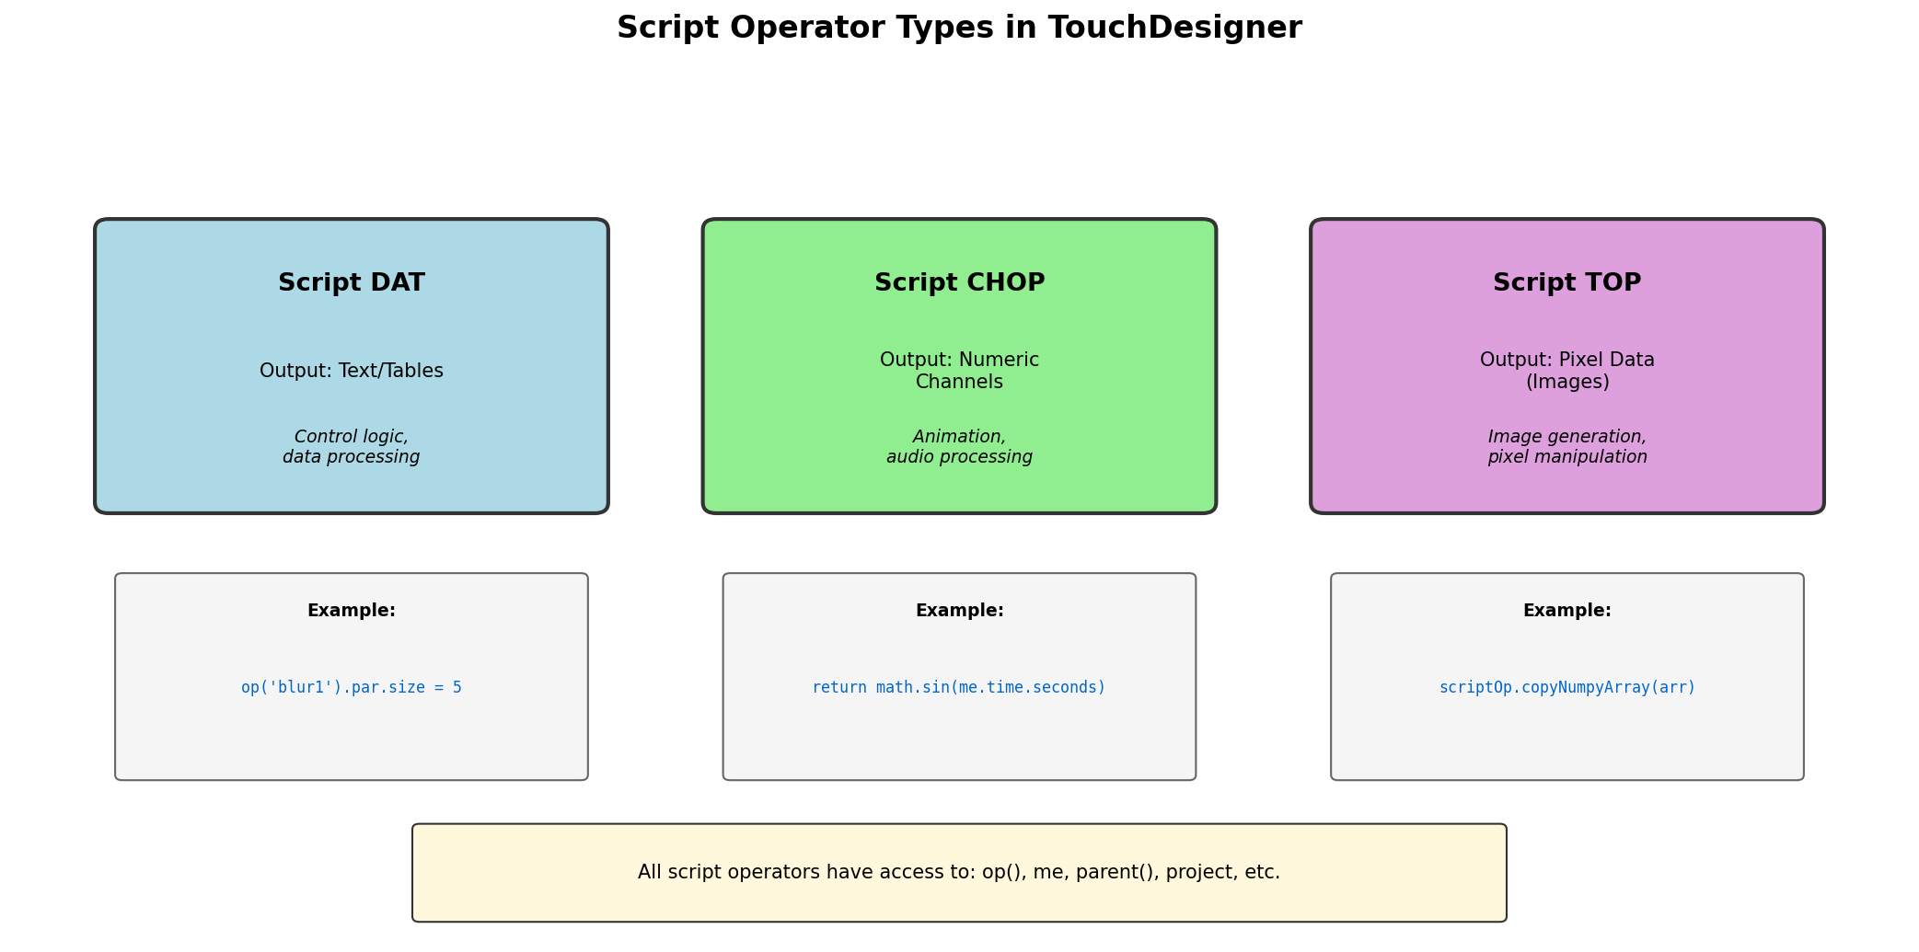Select the 'Script CHOP' heading
This screenshot has height=952, width=1919.
tap(959, 283)
